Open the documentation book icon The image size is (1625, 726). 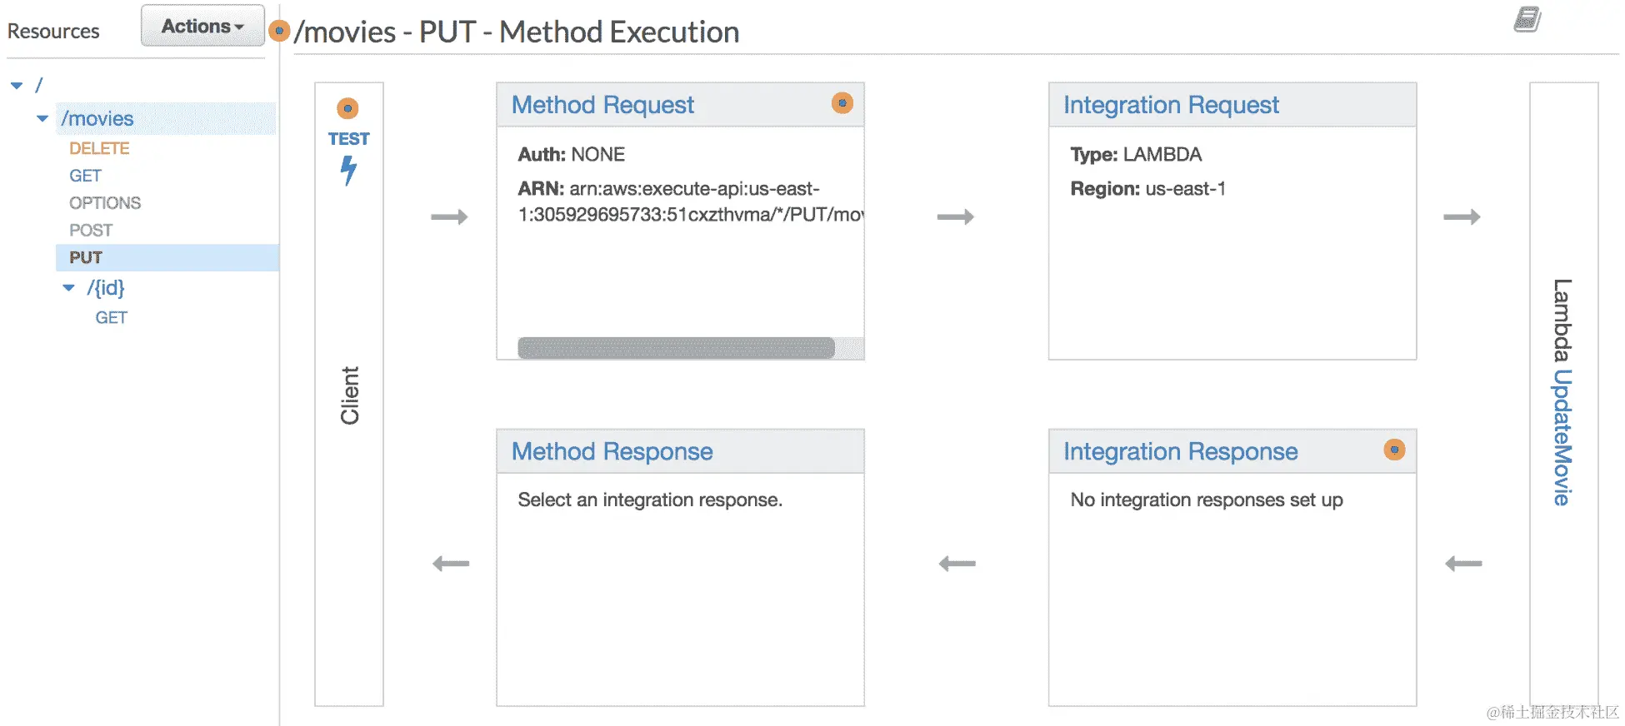click(1527, 19)
